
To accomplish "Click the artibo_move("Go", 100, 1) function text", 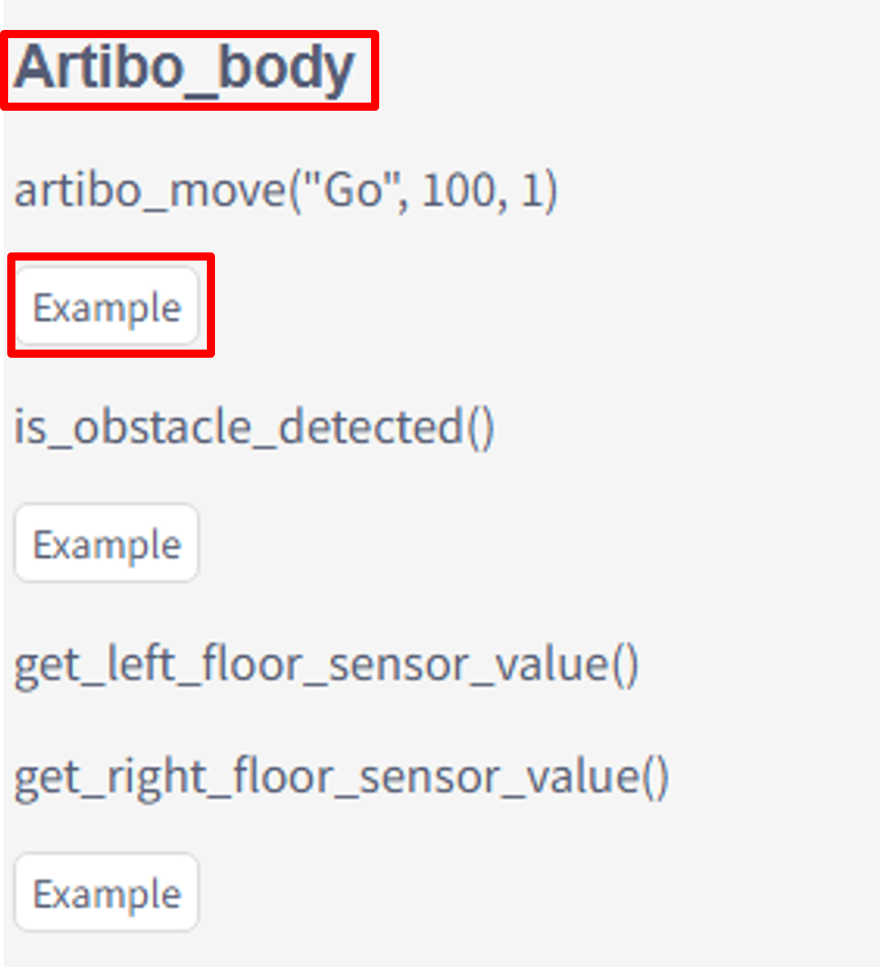I will pyautogui.click(x=286, y=191).
